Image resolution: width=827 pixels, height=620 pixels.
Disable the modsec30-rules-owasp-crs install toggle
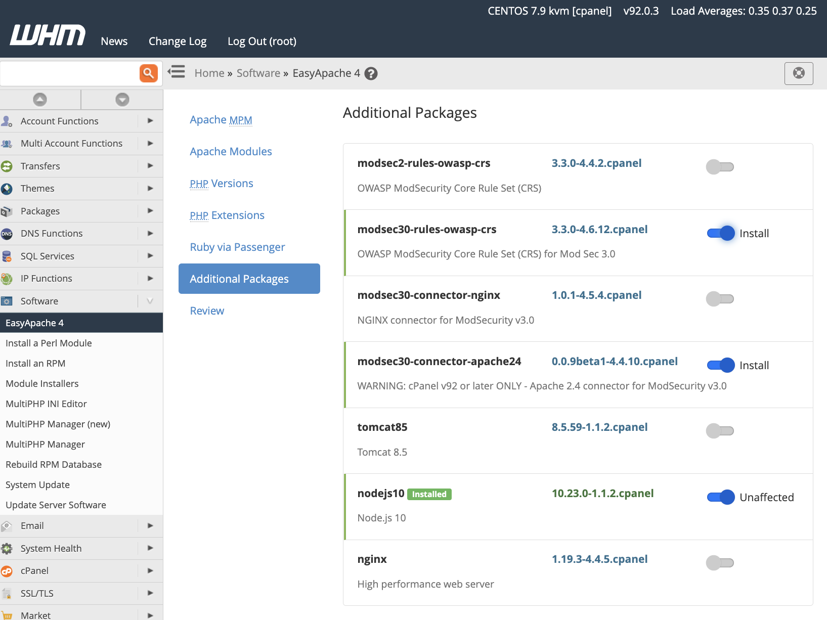pos(720,233)
